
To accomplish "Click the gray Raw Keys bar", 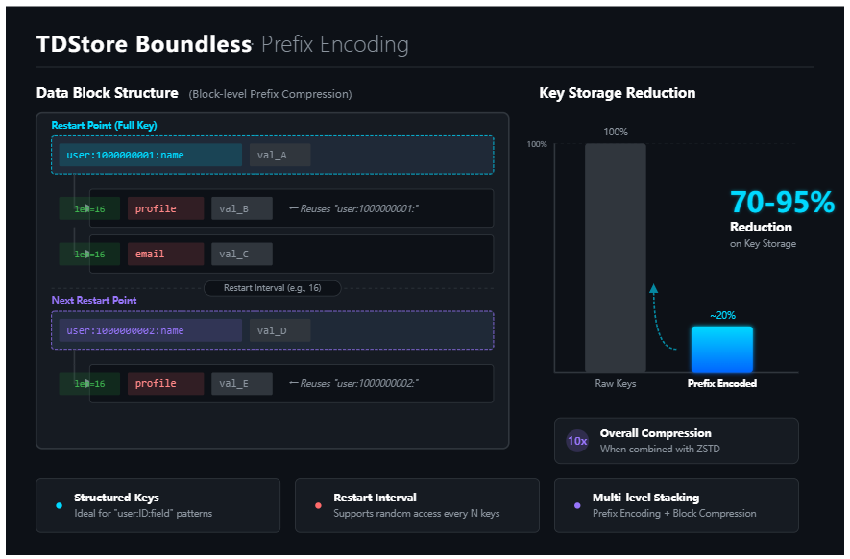I will (x=616, y=257).
